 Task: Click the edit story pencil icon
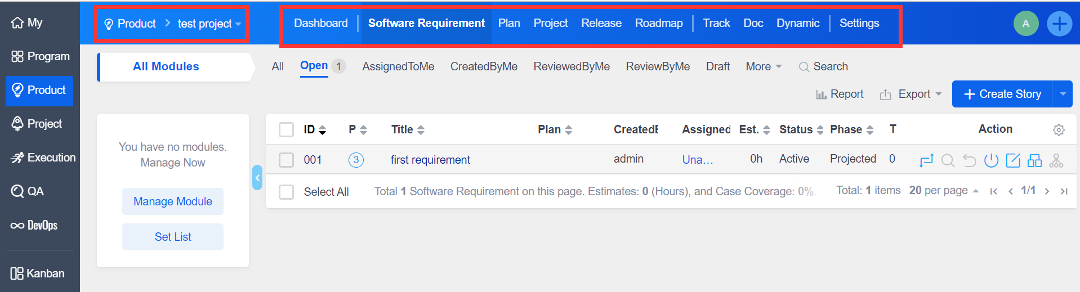pos(1012,160)
